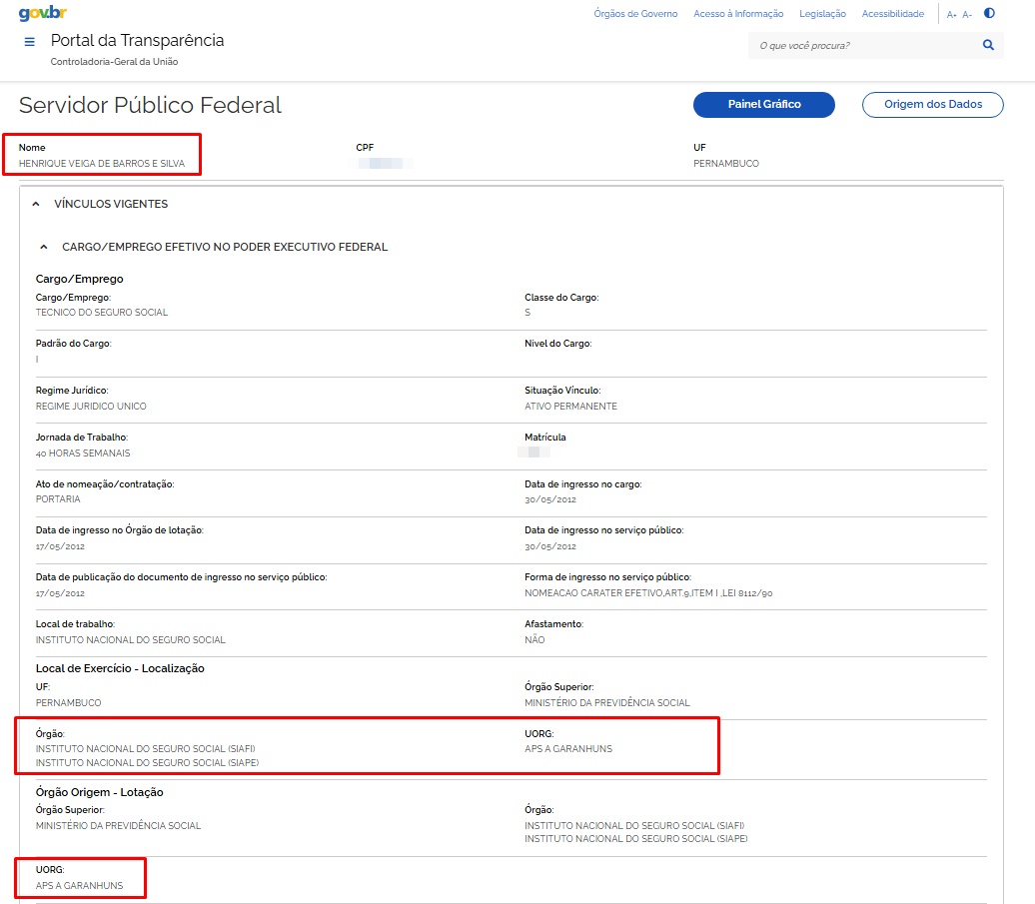The width and height of the screenshot is (1035, 904).
Task: Click UORG value under Órgão Origem - Lotação
Action: (x=78, y=885)
